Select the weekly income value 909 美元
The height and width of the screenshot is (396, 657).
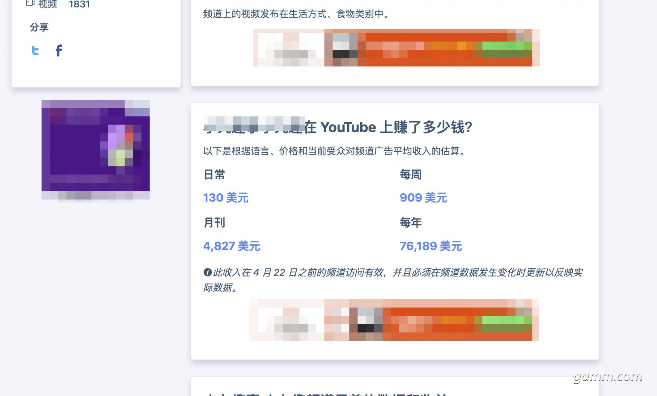coord(423,198)
